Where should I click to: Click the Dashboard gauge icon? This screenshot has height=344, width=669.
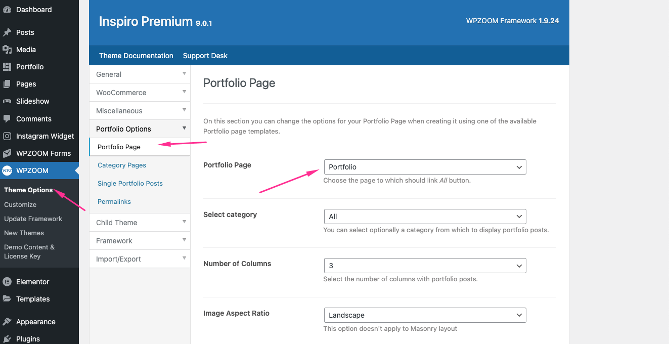[x=7, y=10]
